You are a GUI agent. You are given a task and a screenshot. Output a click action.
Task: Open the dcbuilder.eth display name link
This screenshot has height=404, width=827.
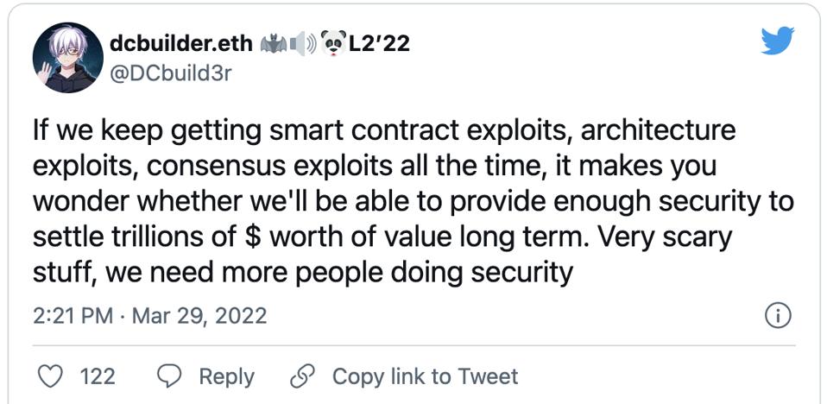(x=180, y=42)
